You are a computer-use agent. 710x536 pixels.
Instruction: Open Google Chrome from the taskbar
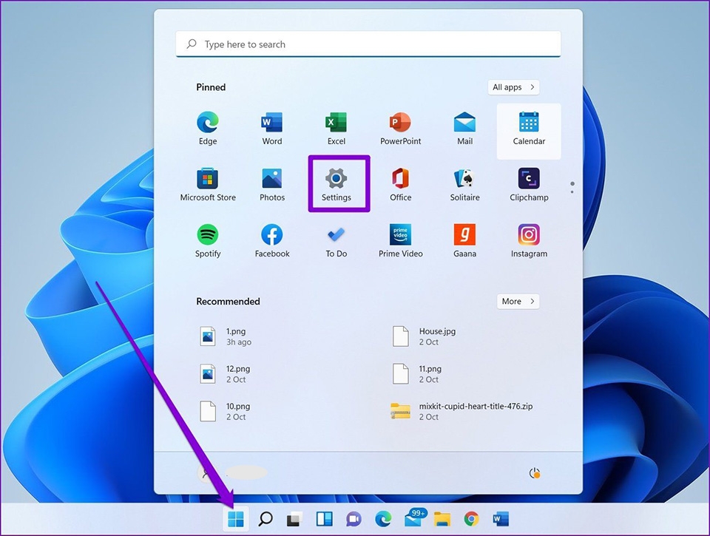[471, 519]
